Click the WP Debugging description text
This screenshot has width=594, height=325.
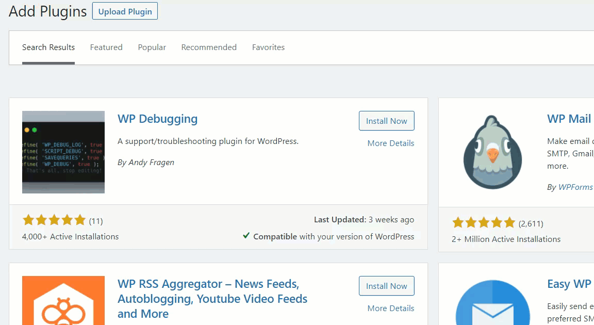pyautogui.click(x=208, y=141)
